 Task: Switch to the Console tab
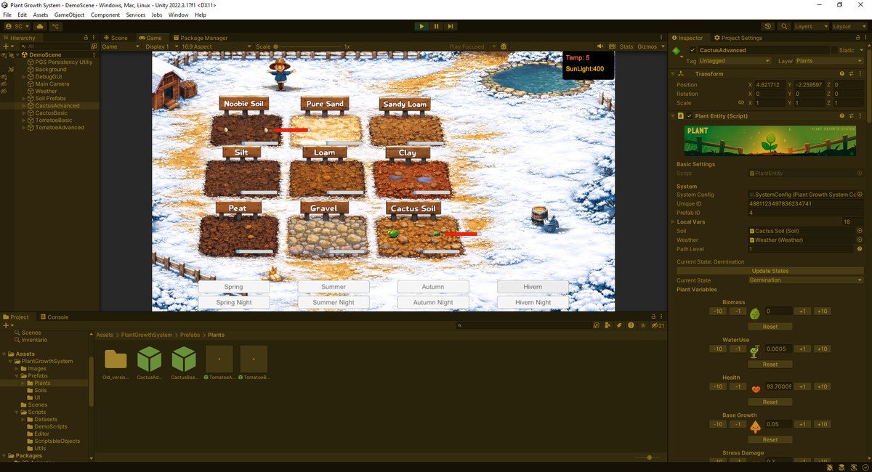(54, 317)
